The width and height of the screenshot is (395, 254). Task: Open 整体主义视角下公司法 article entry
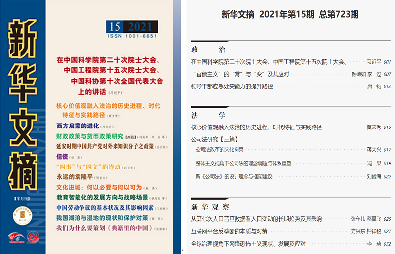243,163
